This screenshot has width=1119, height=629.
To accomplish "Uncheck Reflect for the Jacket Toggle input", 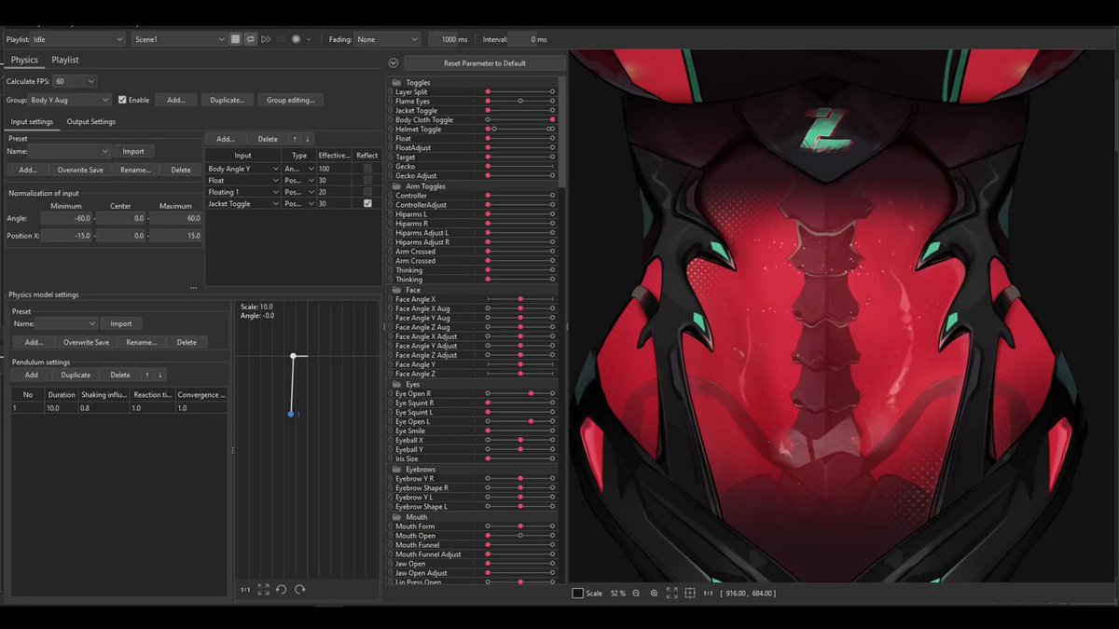I will [367, 203].
